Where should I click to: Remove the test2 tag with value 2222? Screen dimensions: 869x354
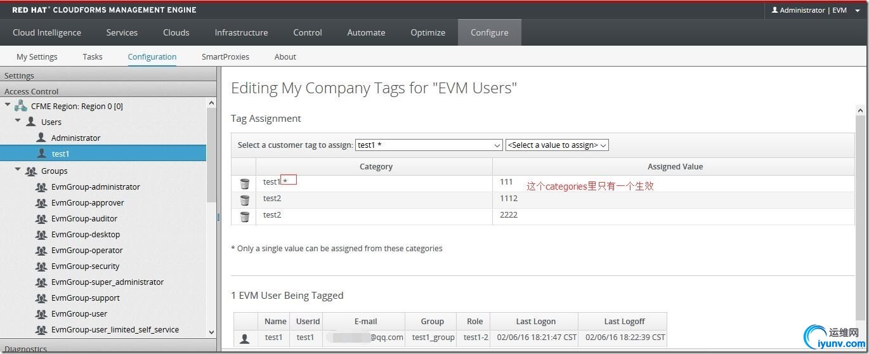pyautogui.click(x=245, y=217)
